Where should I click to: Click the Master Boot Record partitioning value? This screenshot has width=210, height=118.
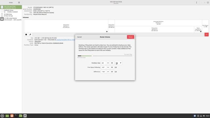click(x=40, y=14)
